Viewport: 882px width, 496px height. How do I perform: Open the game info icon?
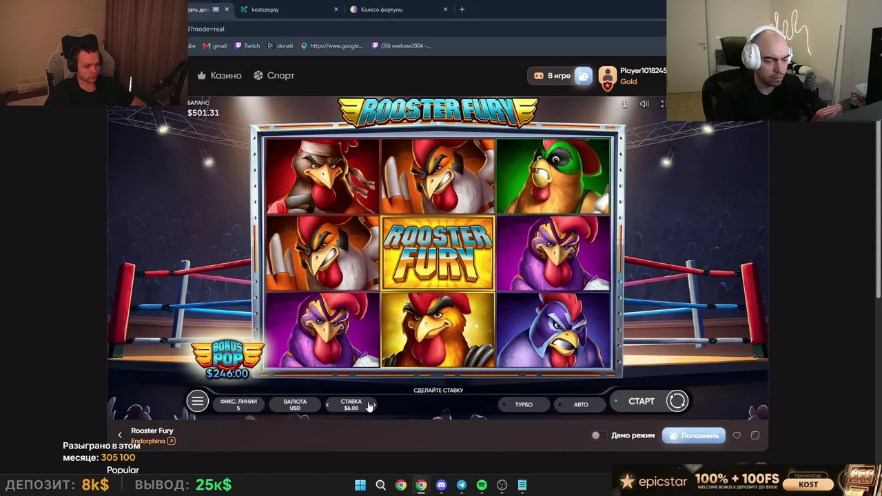coord(624,104)
